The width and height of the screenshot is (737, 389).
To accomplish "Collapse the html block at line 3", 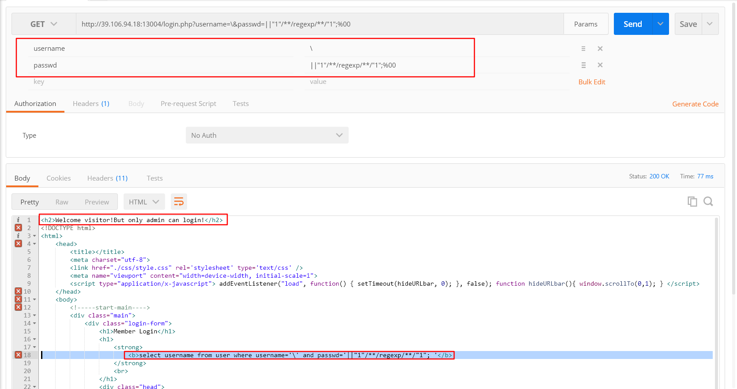I will (34, 236).
